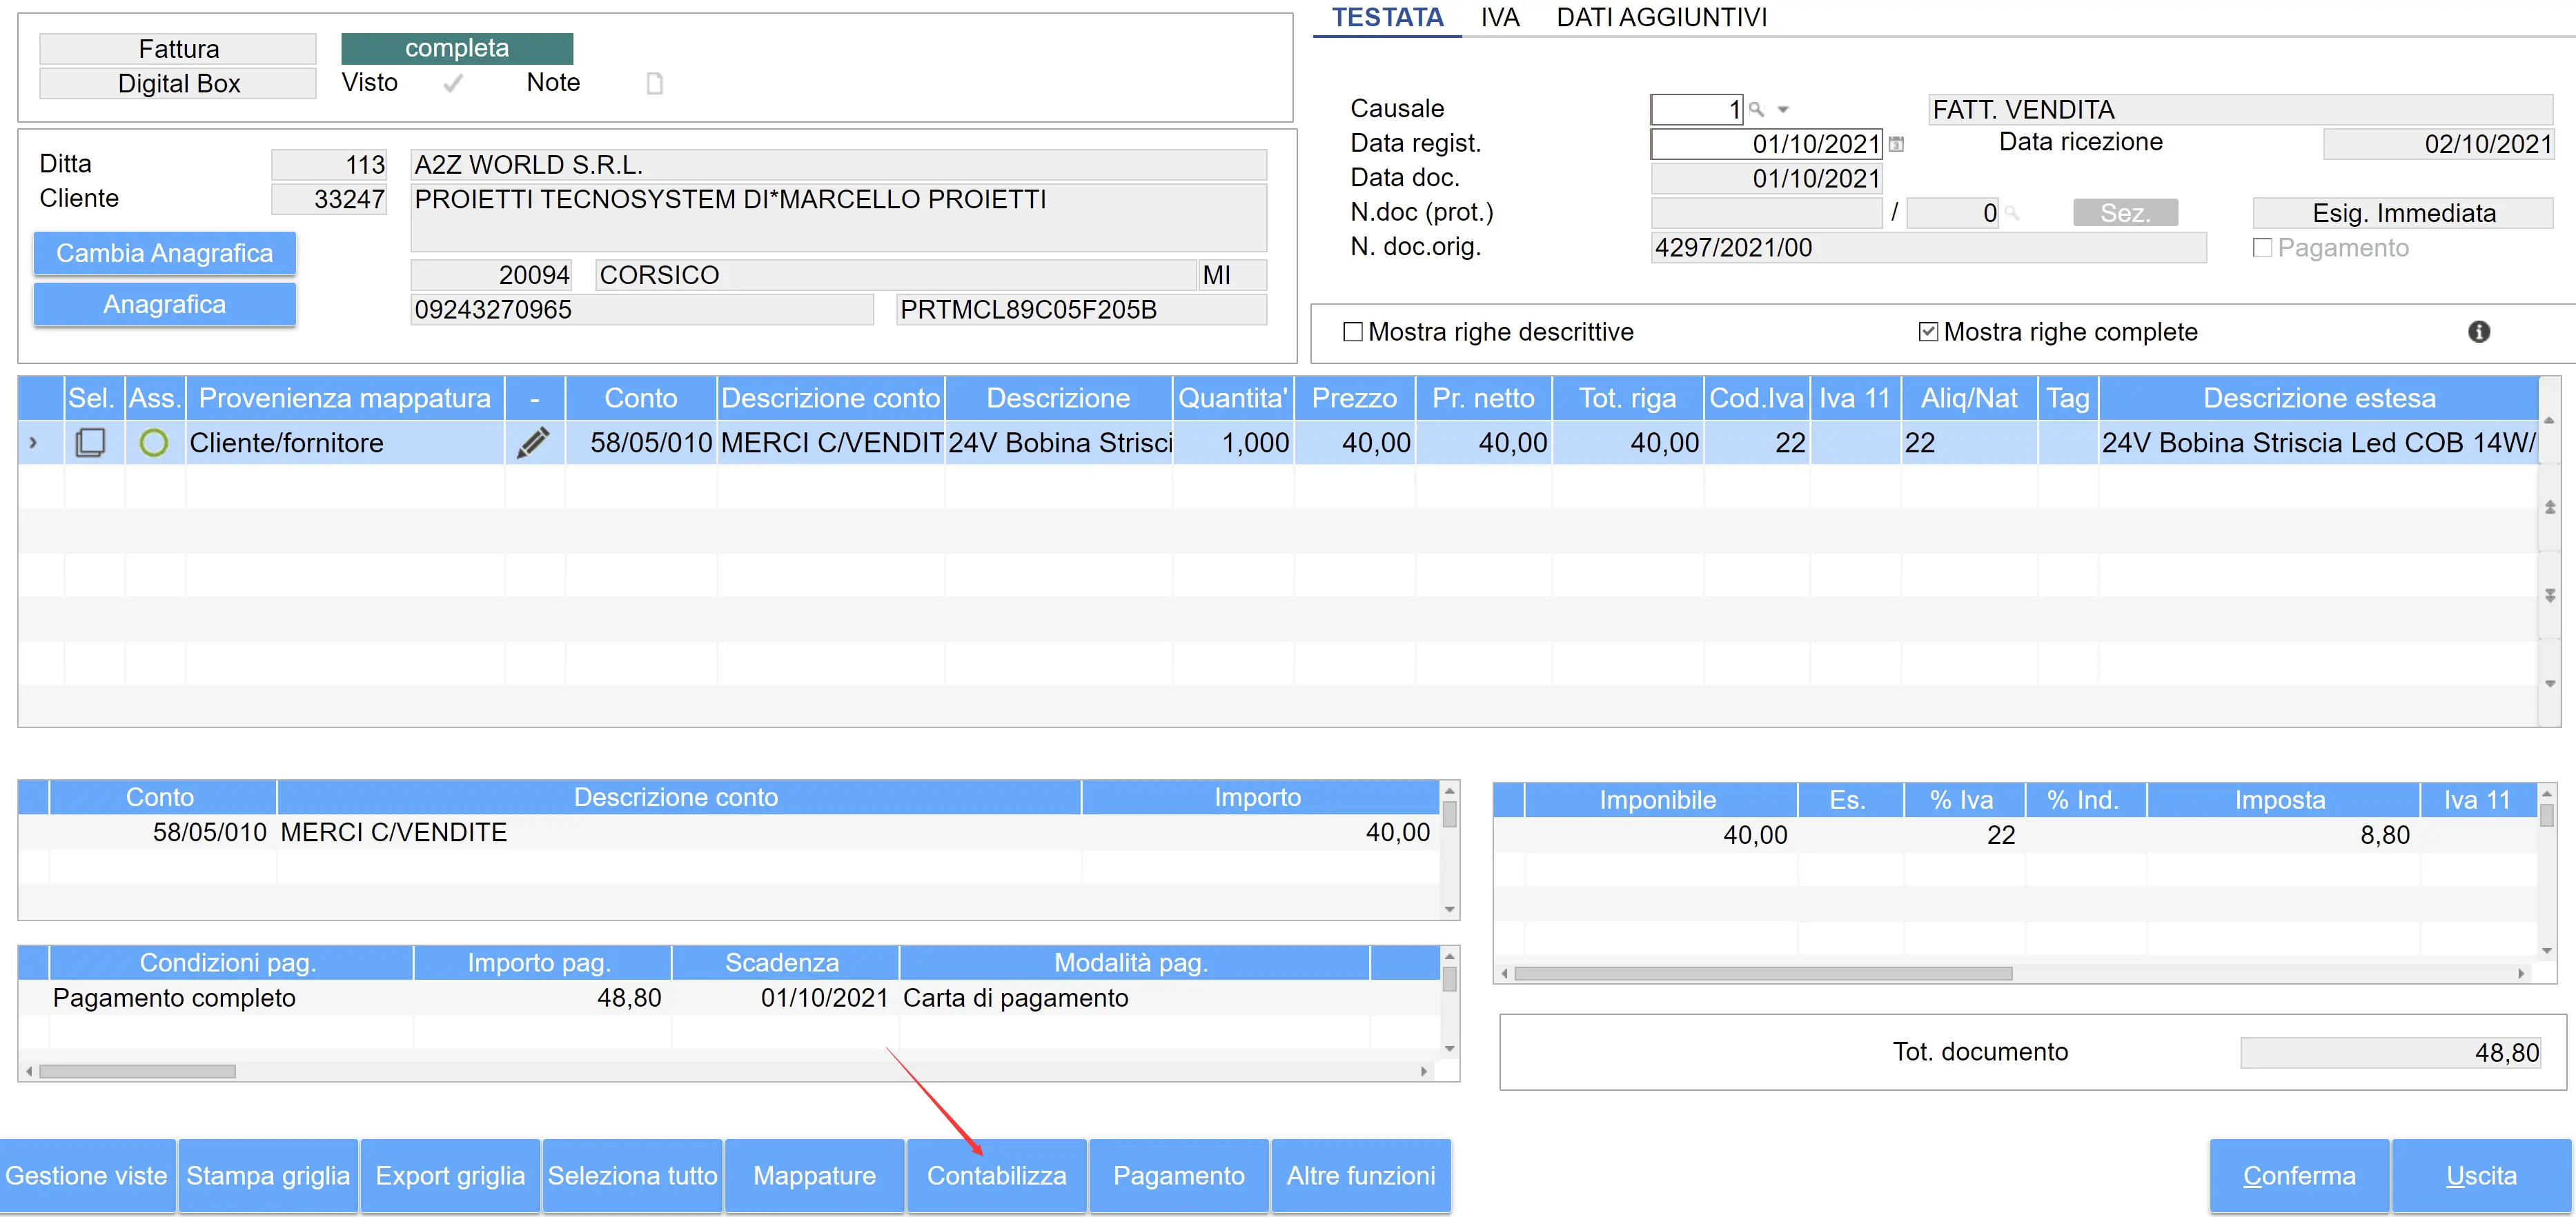Open the DATI AGGIUNTIVI tab
Image resolution: width=2576 pixels, height=1217 pixels.
coord(1661,17)
